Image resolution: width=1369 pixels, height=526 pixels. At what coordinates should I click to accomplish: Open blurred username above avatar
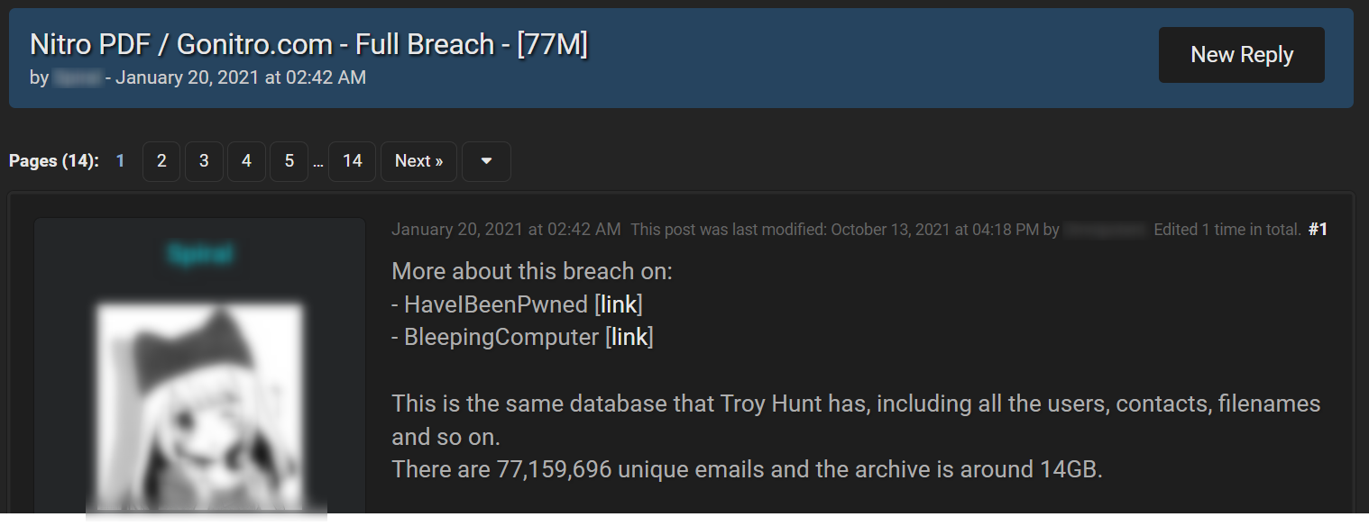(199, 255)
